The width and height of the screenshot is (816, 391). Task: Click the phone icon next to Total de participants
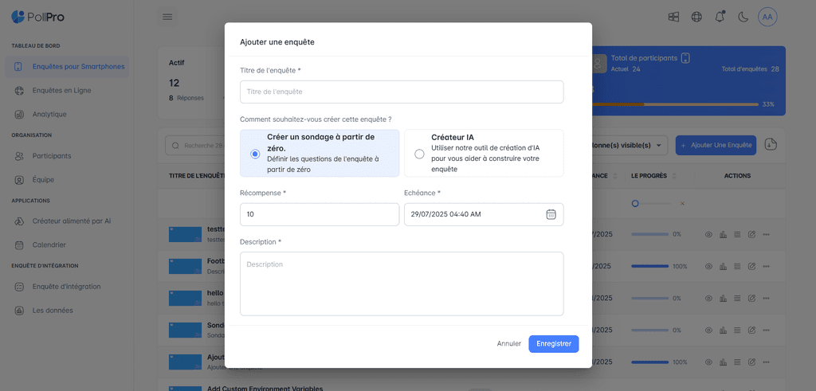[685, 58]
